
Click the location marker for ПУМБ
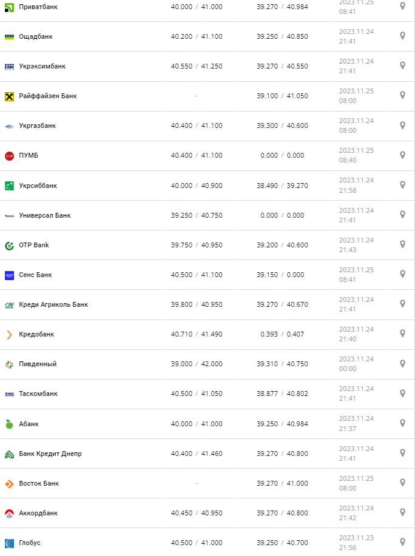402,155
